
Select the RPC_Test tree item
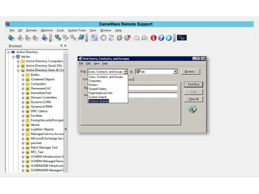click(x=37, y=152)
